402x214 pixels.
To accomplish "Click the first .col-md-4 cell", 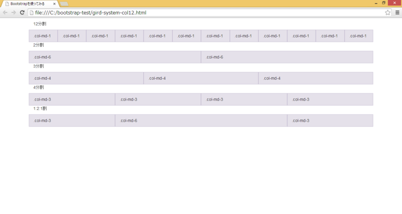I will [x=86, y=78].
